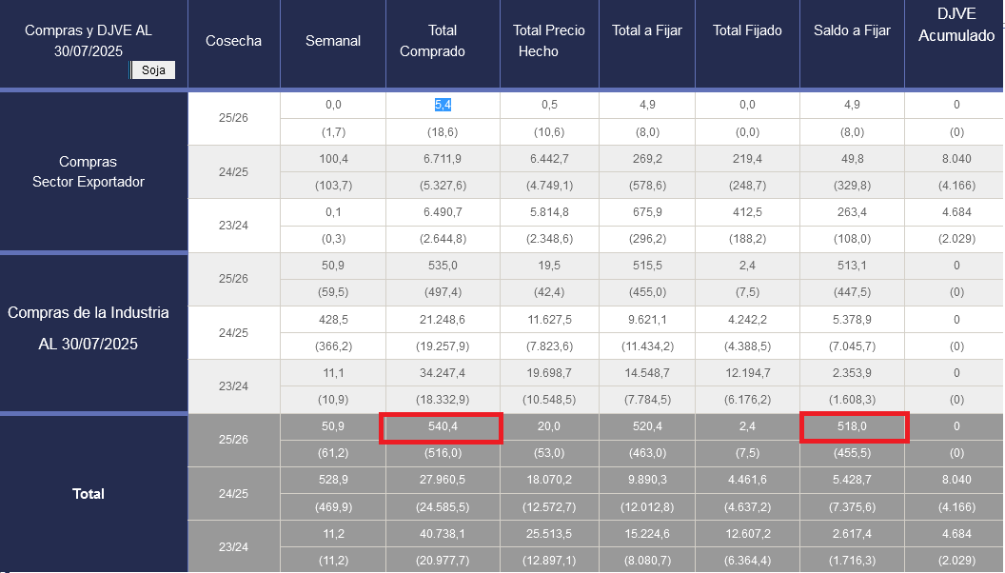The width and height of the screenshot is (1005, 573).
Task: Open the Soja commodity dropdown
Action: point(152,69)
